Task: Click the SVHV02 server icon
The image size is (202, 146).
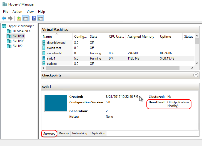Action: click(x=9, y=41)
